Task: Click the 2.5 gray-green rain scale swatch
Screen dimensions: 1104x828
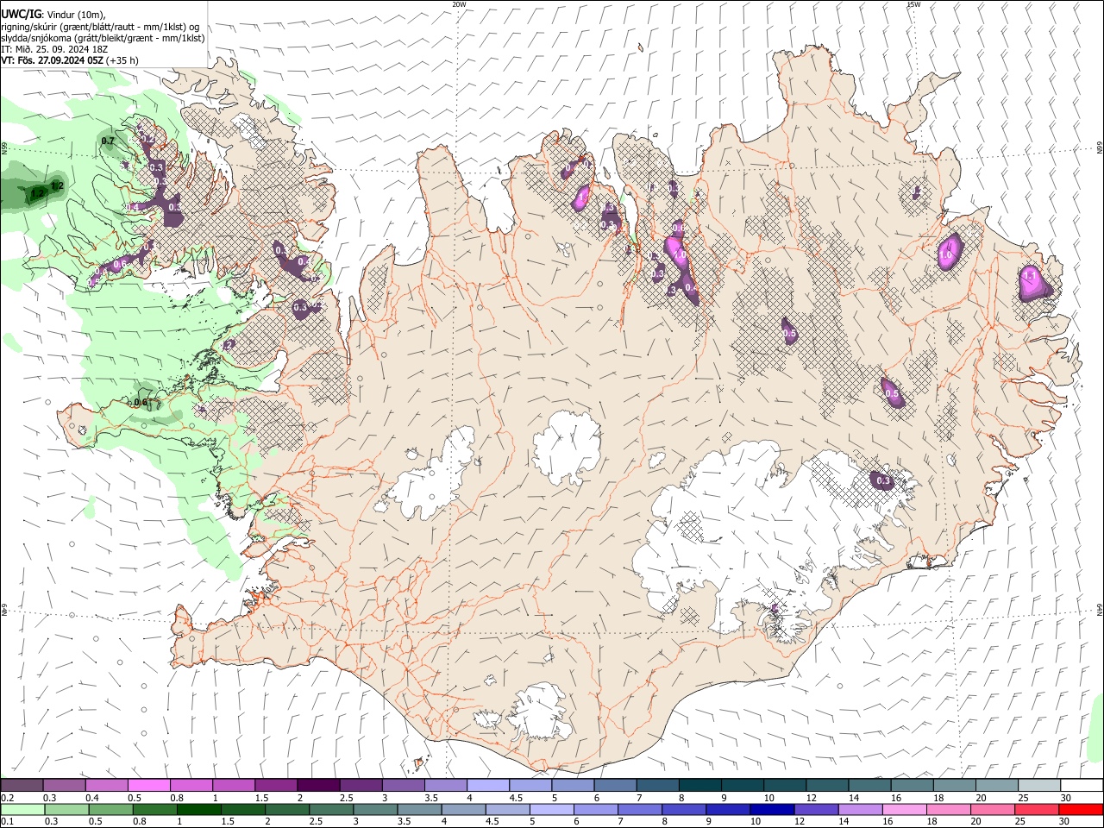Action: click(x=330, y=809)
